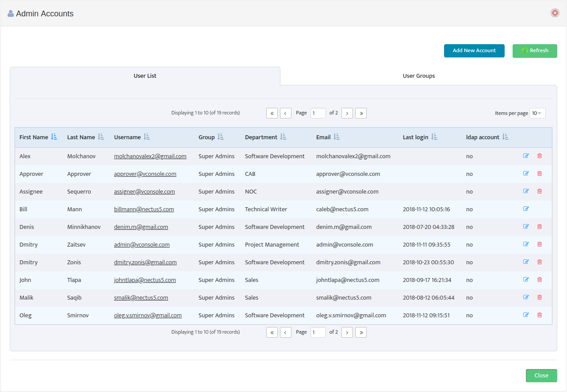Open username link billmann@nectus5.com
The height and width of the screenshot is (392, 567).
pos(144,209)
